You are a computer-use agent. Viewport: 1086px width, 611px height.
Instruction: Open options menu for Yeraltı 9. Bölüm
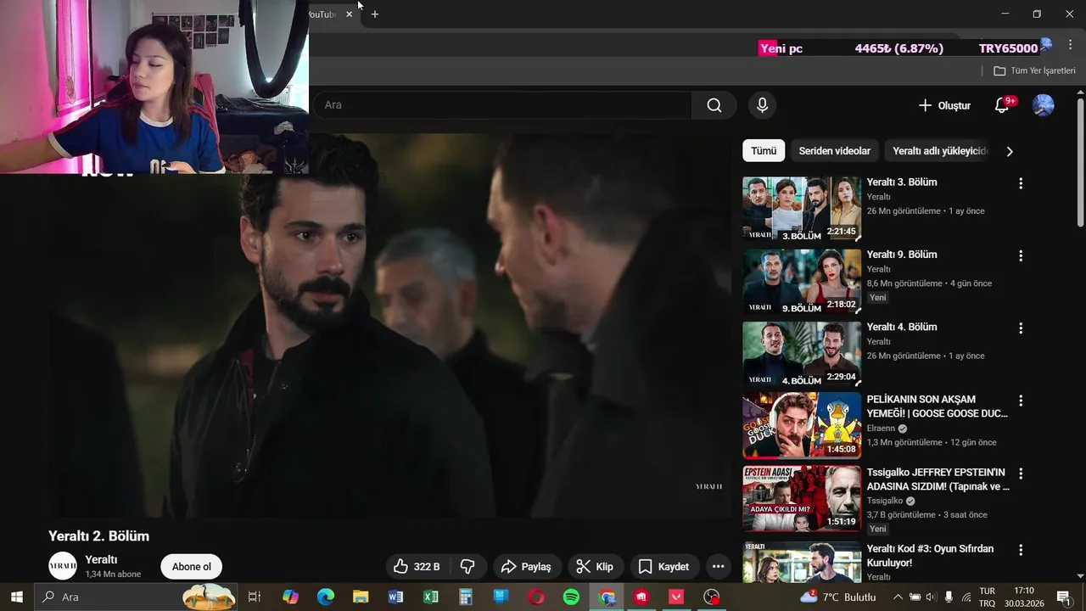coord(1021,255)
